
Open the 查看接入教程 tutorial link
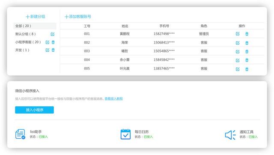coord(113,99)
